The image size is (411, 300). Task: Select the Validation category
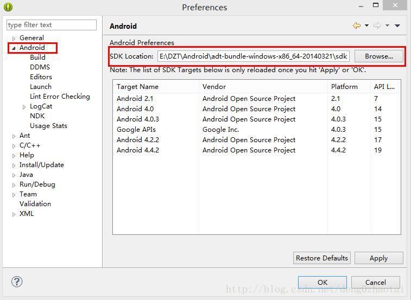35,204
